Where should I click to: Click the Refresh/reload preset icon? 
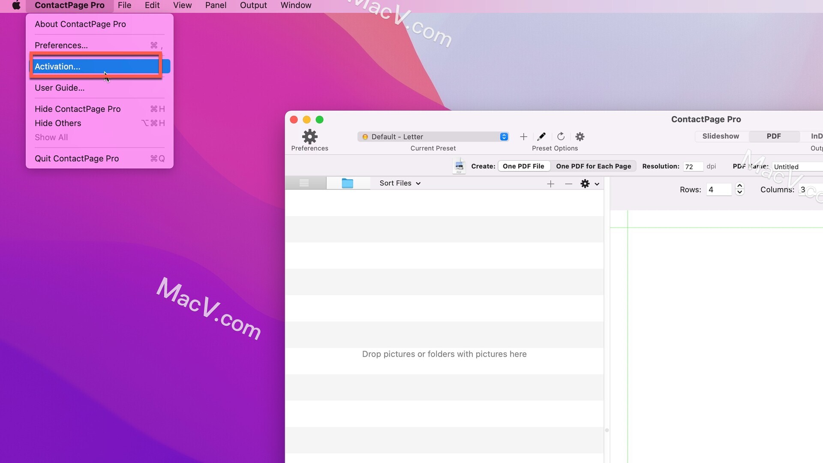pyautogui.click(x=561, y=136)
